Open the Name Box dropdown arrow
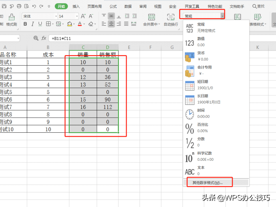 (x=18, y=38)
